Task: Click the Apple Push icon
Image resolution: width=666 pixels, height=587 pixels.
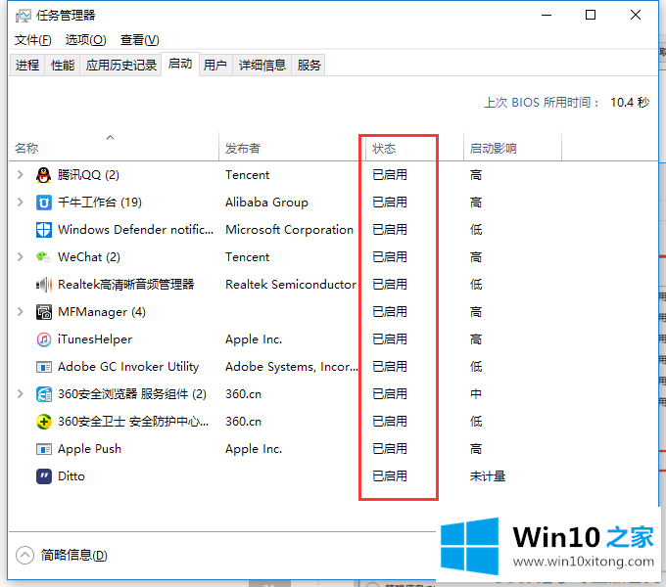Action: click(43, 449)
